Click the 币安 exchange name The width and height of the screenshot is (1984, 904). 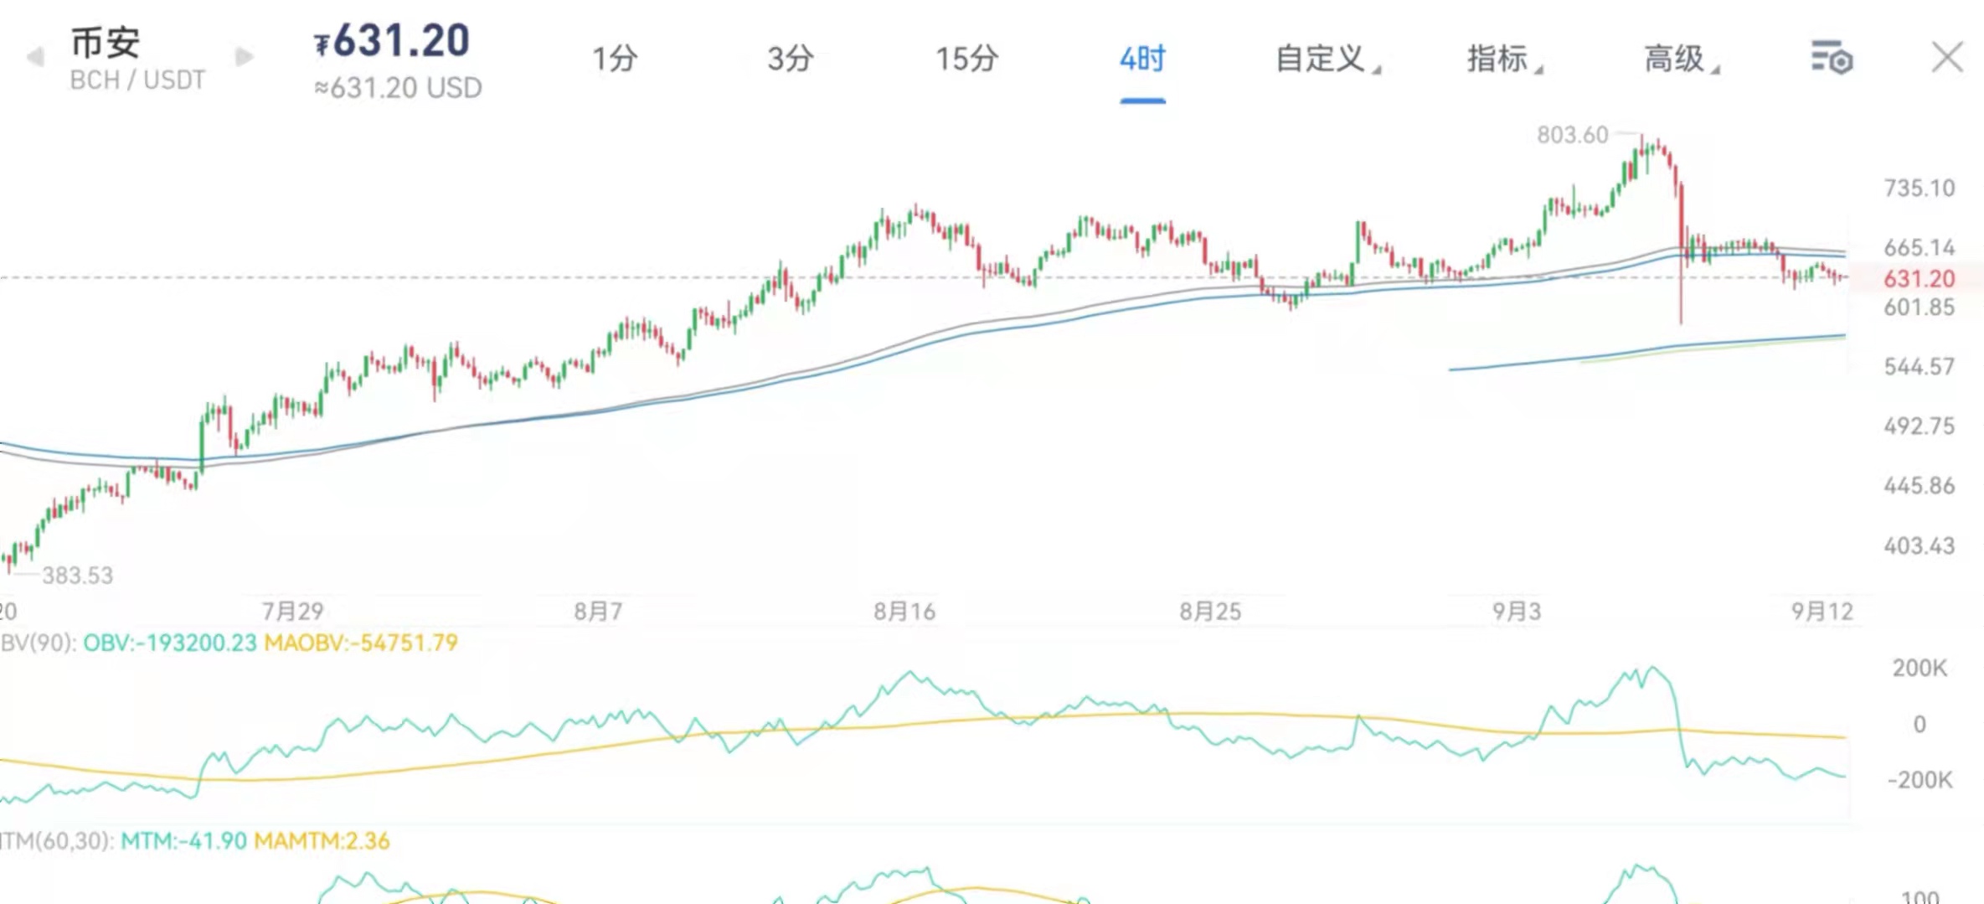click(x=105, y=43)
